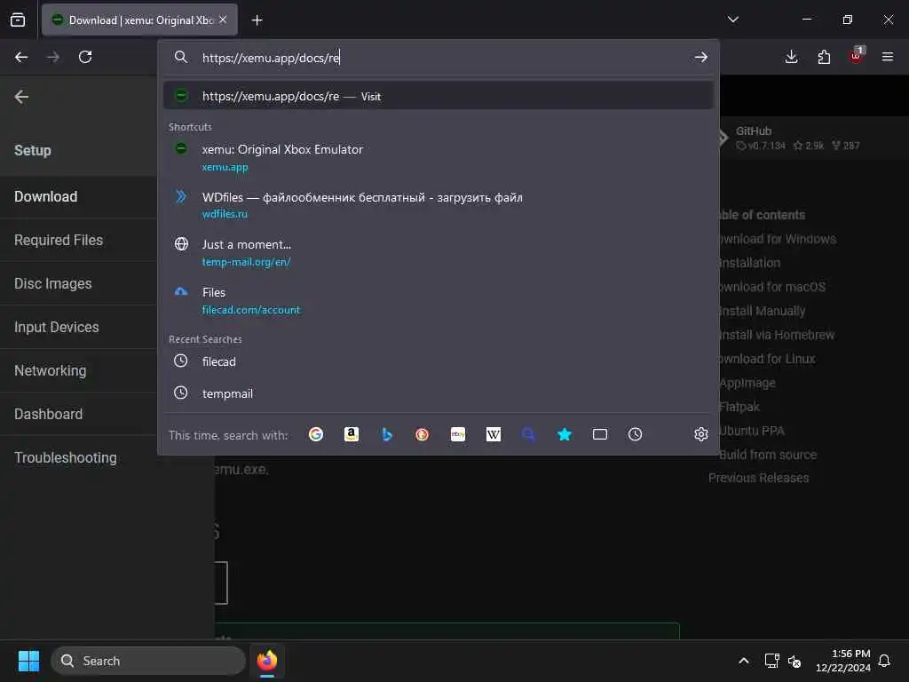Image resolution: width=909 pixels, height=682 pixels.
Task: Open the Extensions puzzle icon
Action: tap(824, 57)
